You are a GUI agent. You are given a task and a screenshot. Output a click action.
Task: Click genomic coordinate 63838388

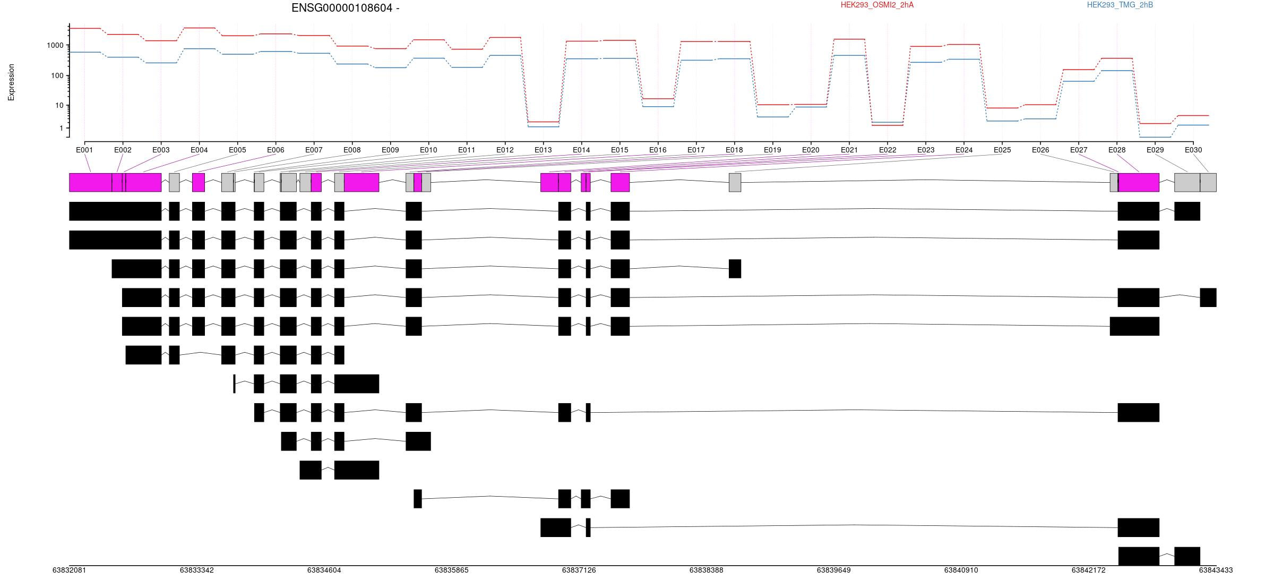[x=707, y=570]
